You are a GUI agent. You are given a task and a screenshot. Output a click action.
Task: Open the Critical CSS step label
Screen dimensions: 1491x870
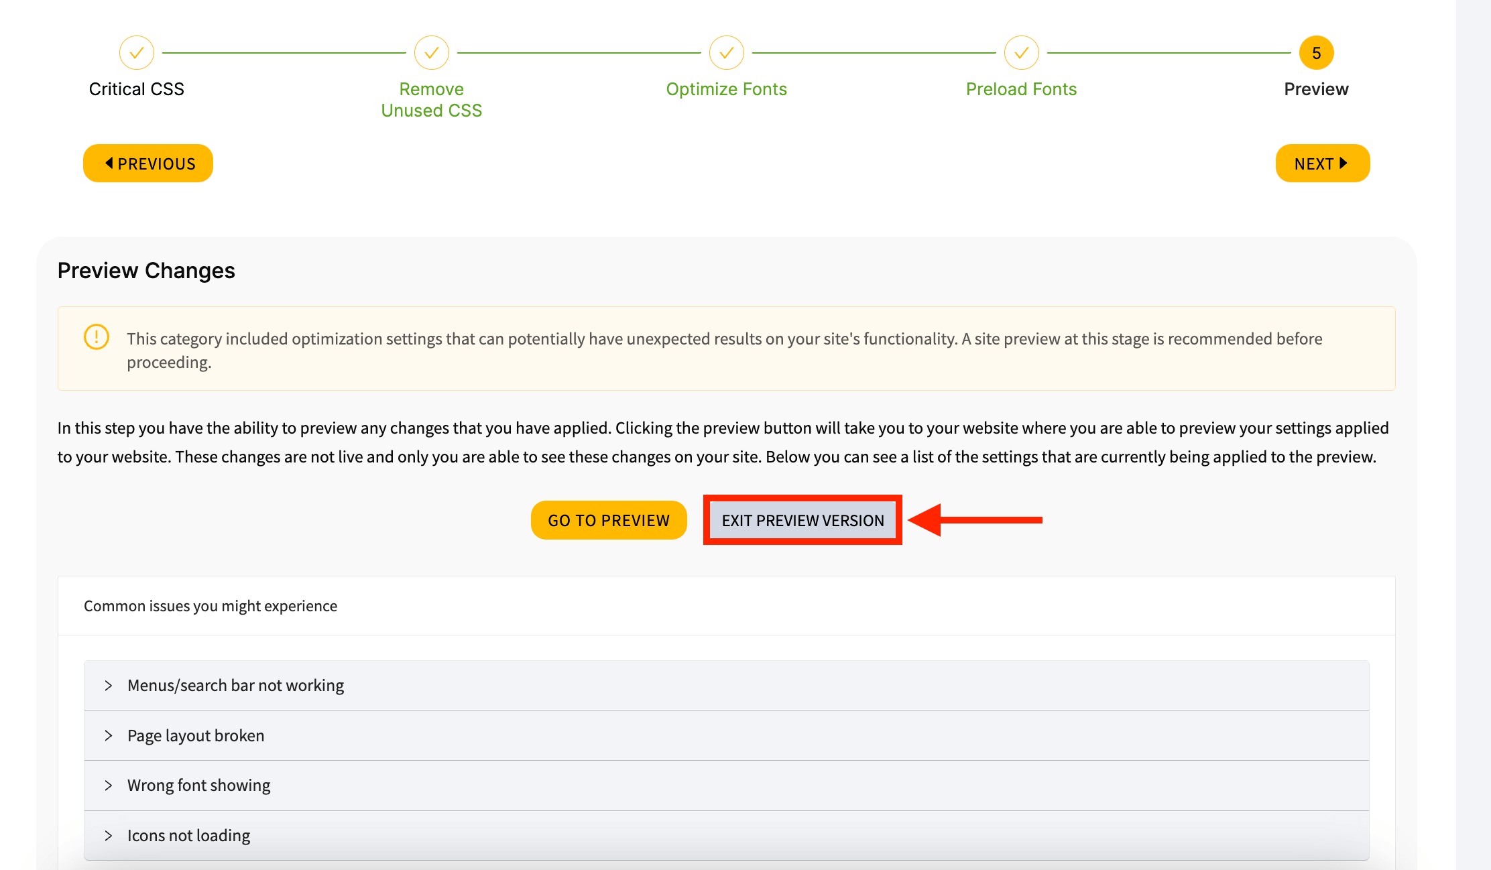pyautogui.click(x=137, y=89)
